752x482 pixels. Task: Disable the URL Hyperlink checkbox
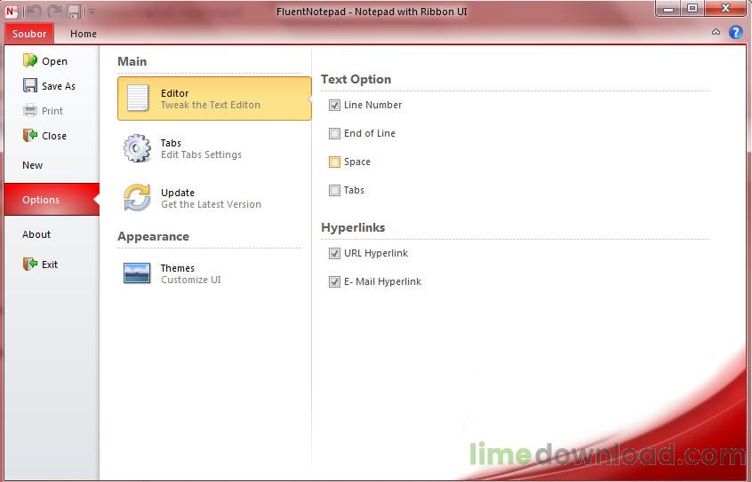coord(334,253)
